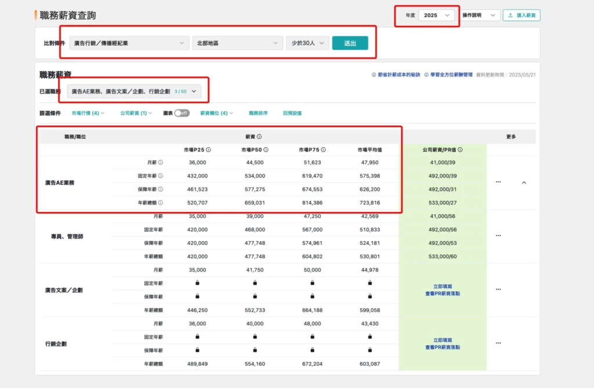This screenshot has height=388, width=594.
Task: Select the 廣告文案/企劃 job label
Action: click(x=64, y=290)
